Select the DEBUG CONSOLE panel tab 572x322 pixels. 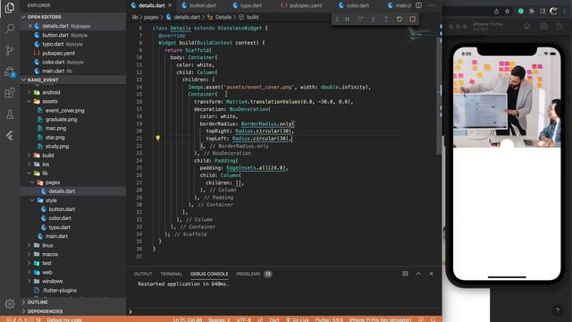pyautogui.click(x=209, y=274)
